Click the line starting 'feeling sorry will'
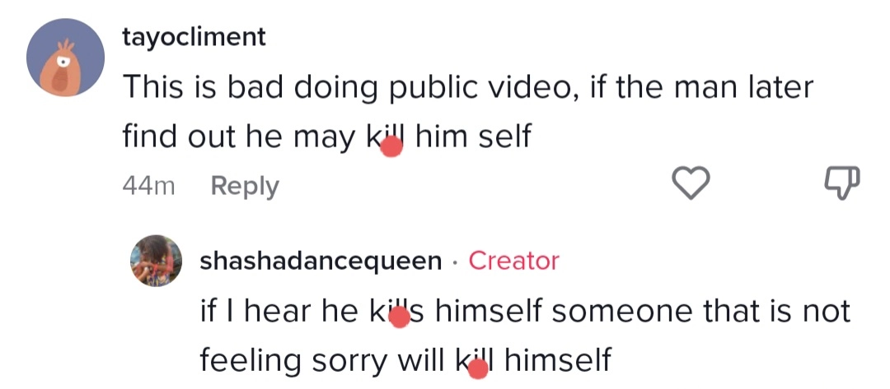This screenshot has height=389, width=890. pos(405,360)
